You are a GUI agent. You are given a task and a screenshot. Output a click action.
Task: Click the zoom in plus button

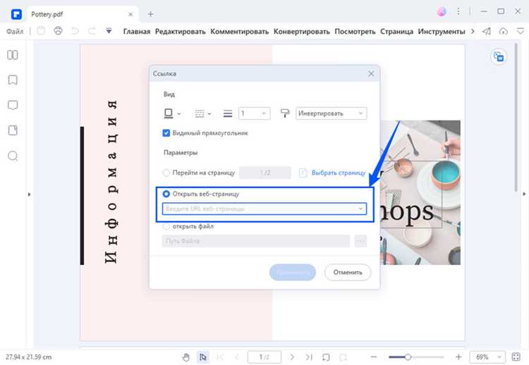pos(458,357)
